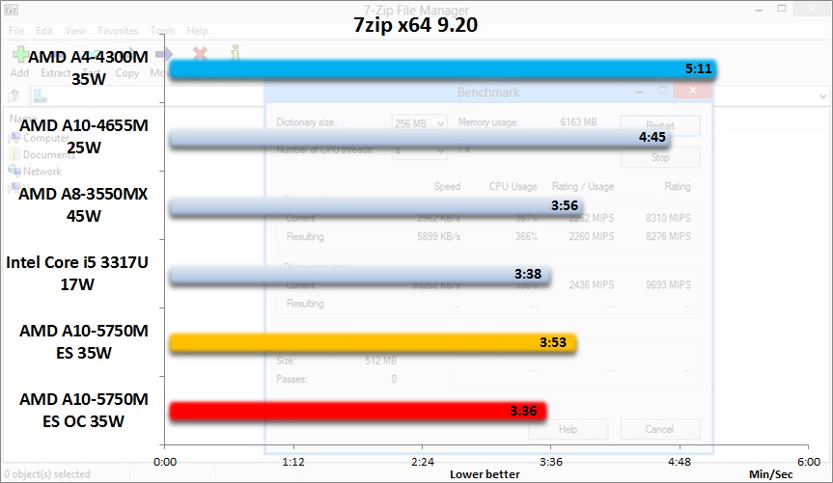Click the '1:12' axis tick label
The width and height of the screenshot is (833, 483).
coord(293,462)
